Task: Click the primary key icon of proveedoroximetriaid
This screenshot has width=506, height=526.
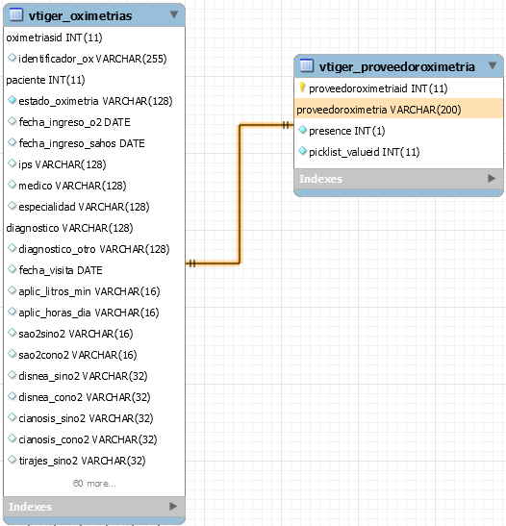Action: pos(302,88)
